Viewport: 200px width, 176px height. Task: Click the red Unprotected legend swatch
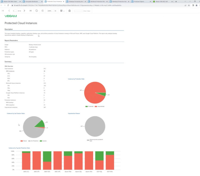click(96, 106)
